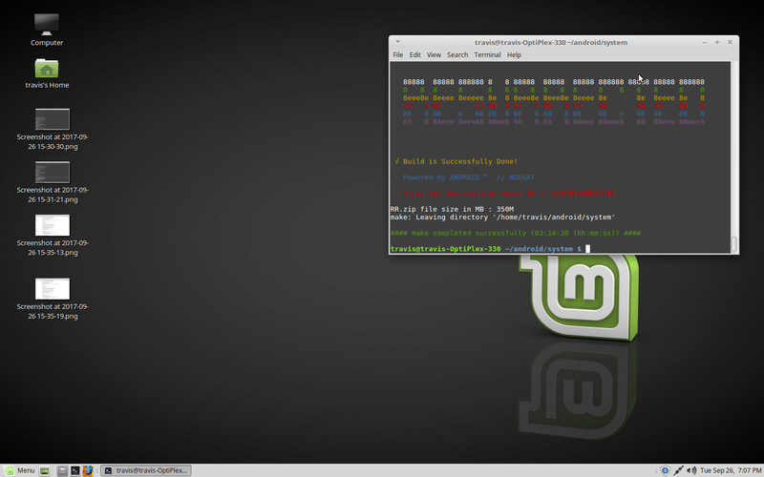This screenshot has height=477, width=764.
Task: Open the terminal File menu
Action: click(398, 54)
